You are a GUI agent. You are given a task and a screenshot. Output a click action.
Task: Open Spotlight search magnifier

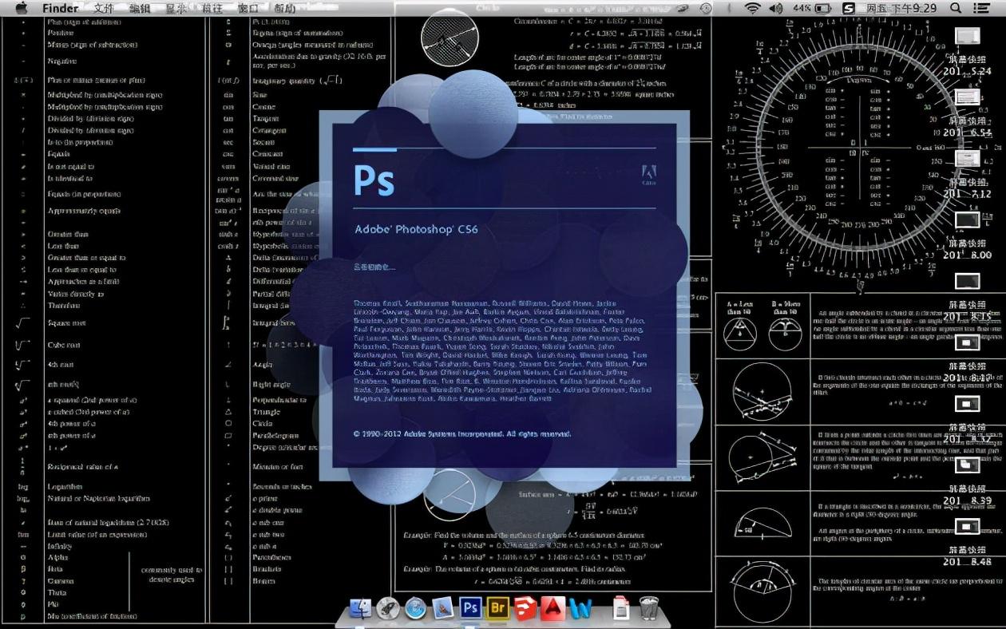point(956,8)
